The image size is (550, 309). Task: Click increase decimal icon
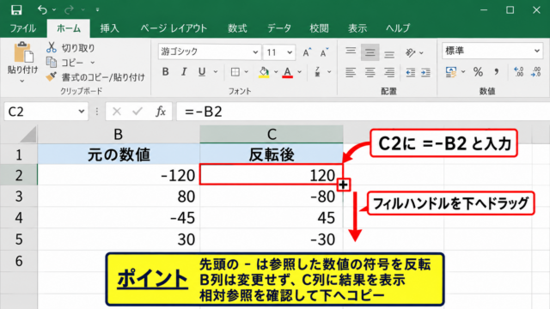click(518, 72)
